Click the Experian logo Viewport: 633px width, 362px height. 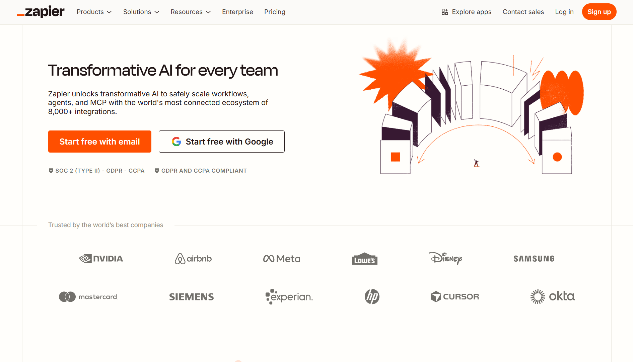[289, 297]
